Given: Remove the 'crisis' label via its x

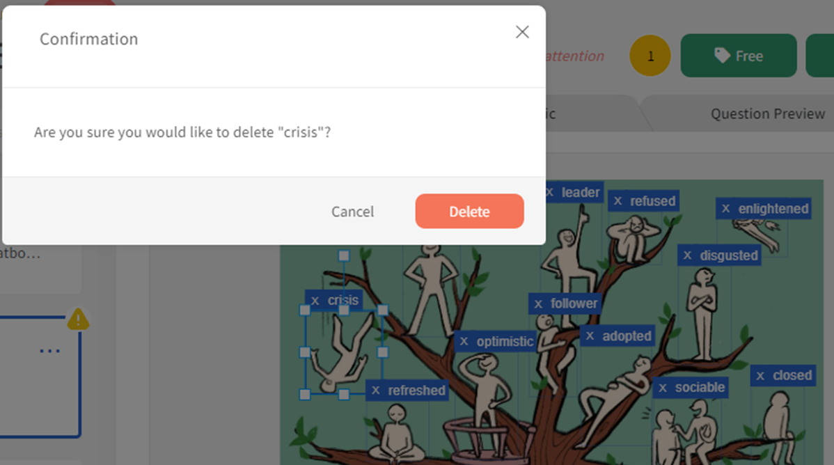Looking at the screenshot, I should (315, 301).
